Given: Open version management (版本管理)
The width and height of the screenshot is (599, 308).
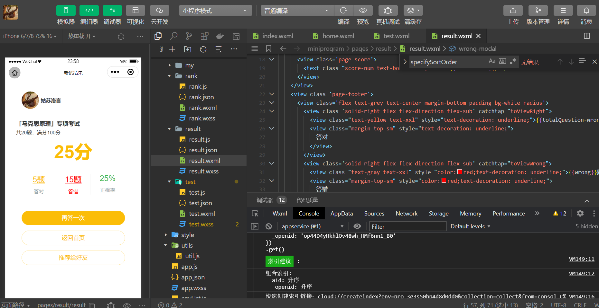Looking at the screenshot, I should (538, 11).
